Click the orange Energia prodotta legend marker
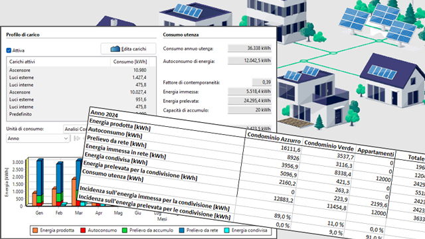Viewport: 425px width, 239px height. (x=35, y=230)
